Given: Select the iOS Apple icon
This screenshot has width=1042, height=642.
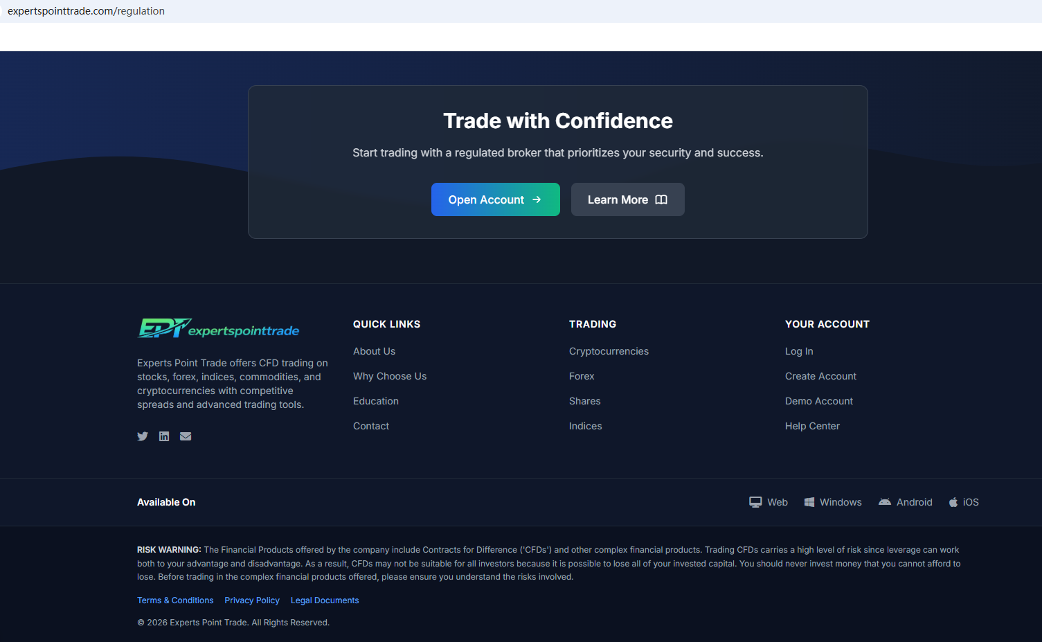Looking at the screenshot, I should pos(953,502).
